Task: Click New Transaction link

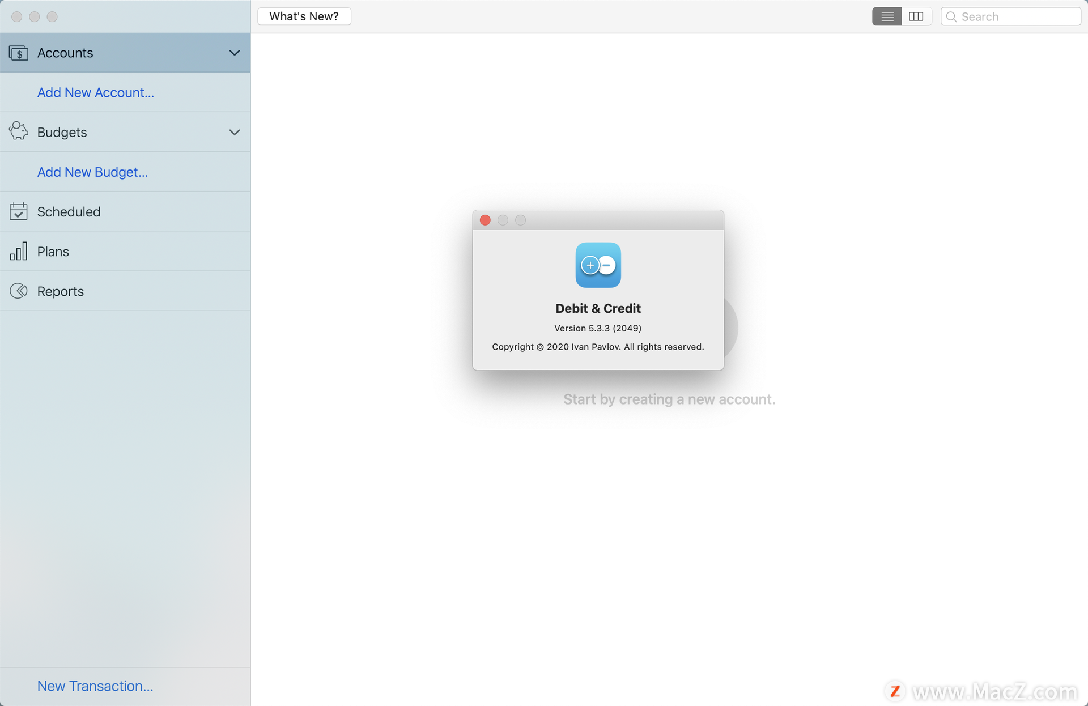Action: pyautogui.click(x=95, y=686)
